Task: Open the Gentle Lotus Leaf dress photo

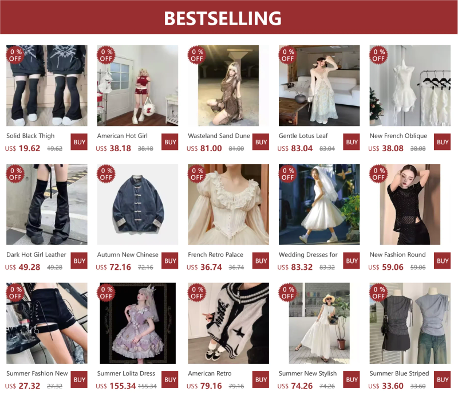Action: 319,85
